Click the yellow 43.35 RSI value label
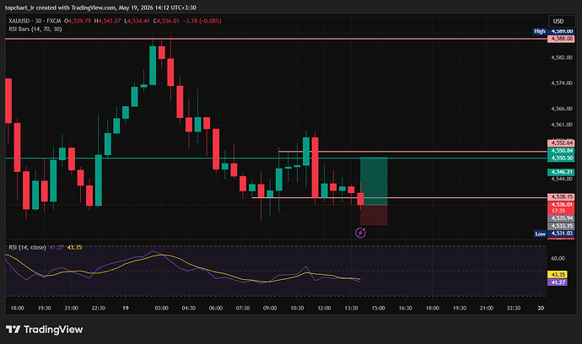The width and height of the screenshot is (582, 344). [558, 275]
